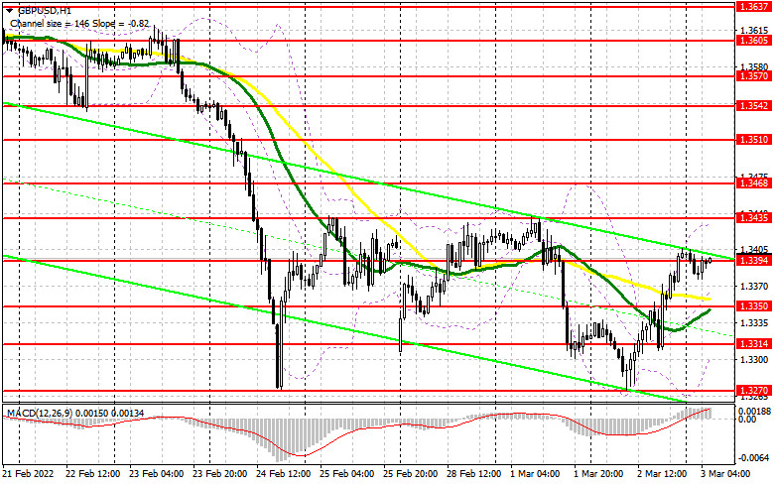Click the 1.3468 red price label
Viewport: 775px width, 485px height.
[753, 183]
